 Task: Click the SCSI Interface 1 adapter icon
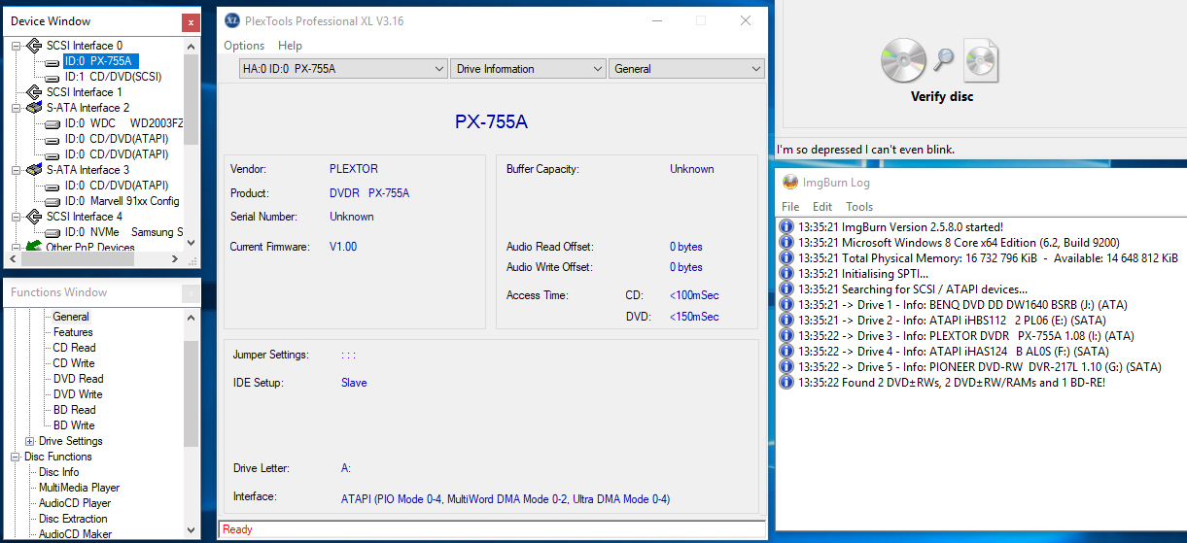(x=33, y=92)
